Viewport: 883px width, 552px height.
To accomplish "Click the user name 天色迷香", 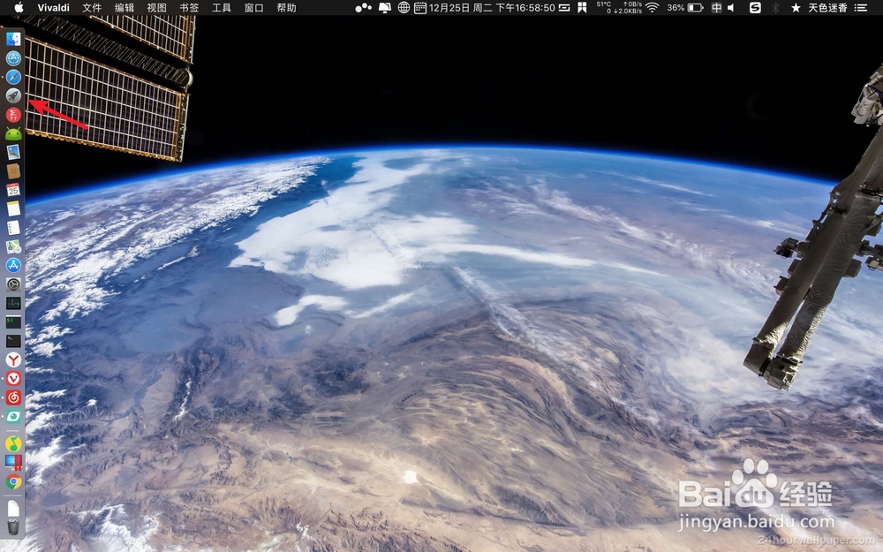I will pos(827,8).
